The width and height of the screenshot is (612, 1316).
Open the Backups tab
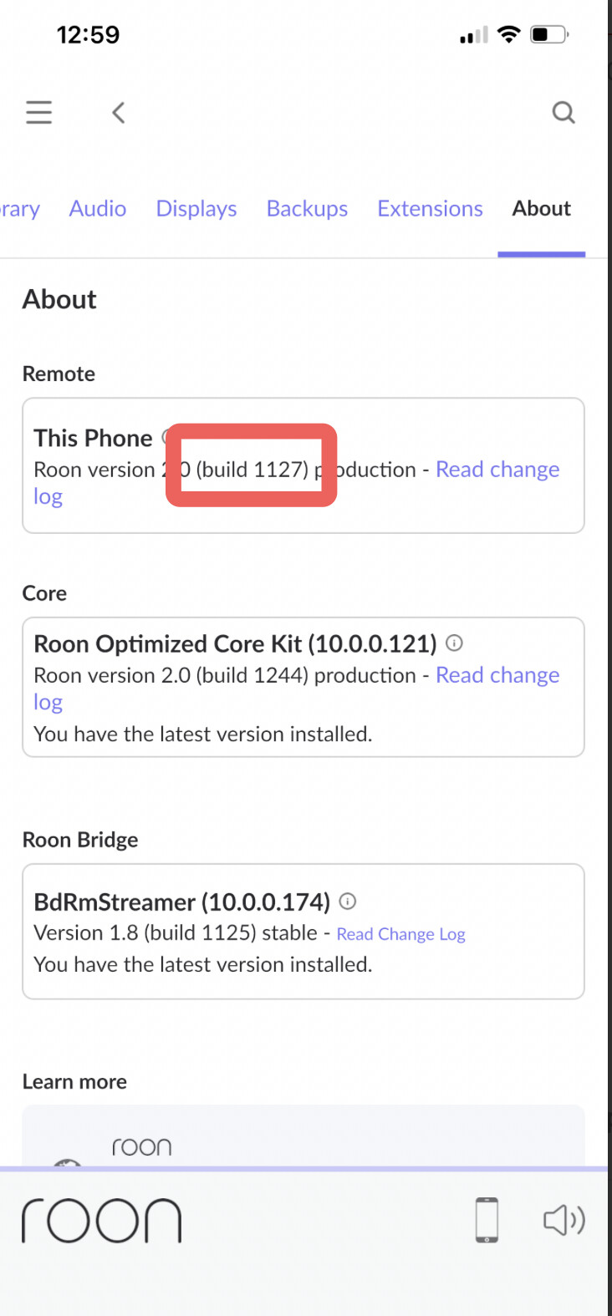[x=307, y=209]
